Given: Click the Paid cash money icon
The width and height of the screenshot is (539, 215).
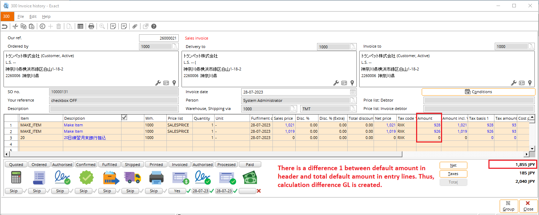Looking at the screenshot, I should (249, 178).
